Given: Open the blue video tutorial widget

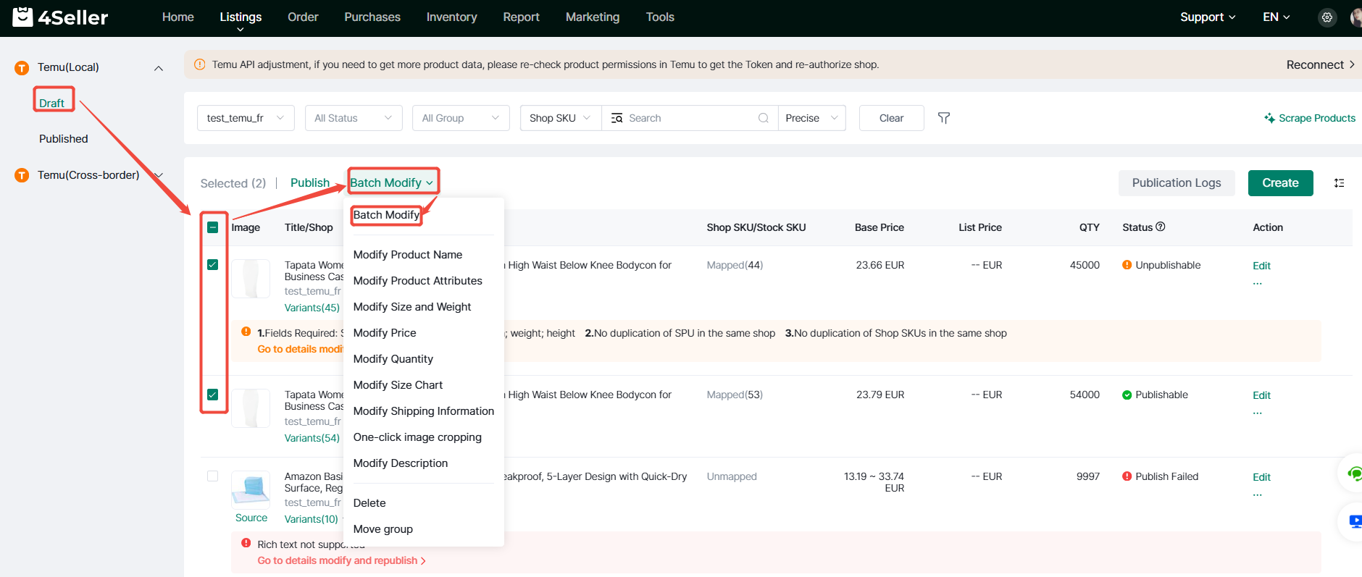Looking at the screenshot, I should 1355,521.
